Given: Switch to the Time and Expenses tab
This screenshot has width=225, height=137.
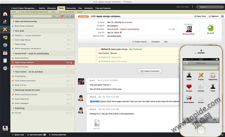Looking at the screenshot, I should click(x=103, y=8).
